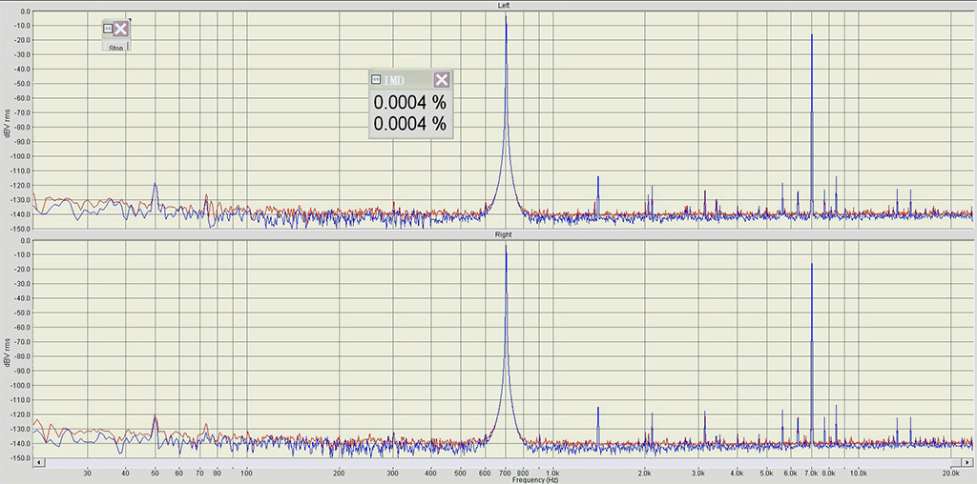Click the system icon of the Stop window
Viewport: 977px width, 484px height.
click(107, 30)
